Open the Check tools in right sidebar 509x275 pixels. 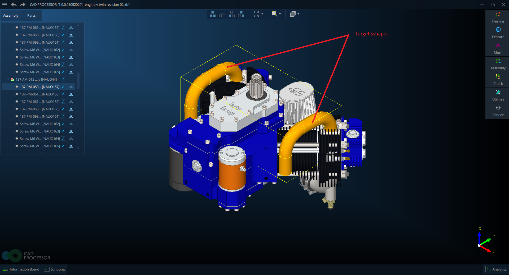[498, 80]
